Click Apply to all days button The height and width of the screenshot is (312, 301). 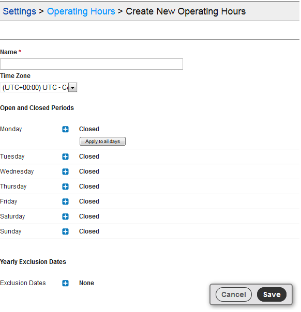(x=102, y=142)
